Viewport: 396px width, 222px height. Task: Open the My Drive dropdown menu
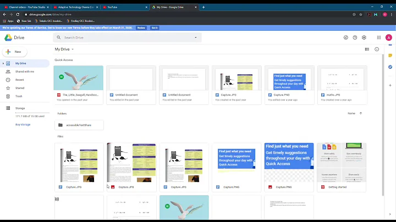(x=64, y=49)
